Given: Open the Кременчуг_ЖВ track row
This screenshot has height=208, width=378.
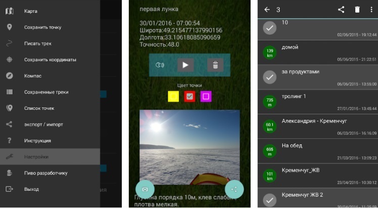Looking at the screenshot, I should [x=318, y=176].
